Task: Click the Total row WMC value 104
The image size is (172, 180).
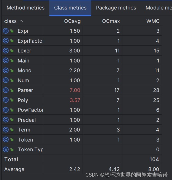Action: coord(154,159)
